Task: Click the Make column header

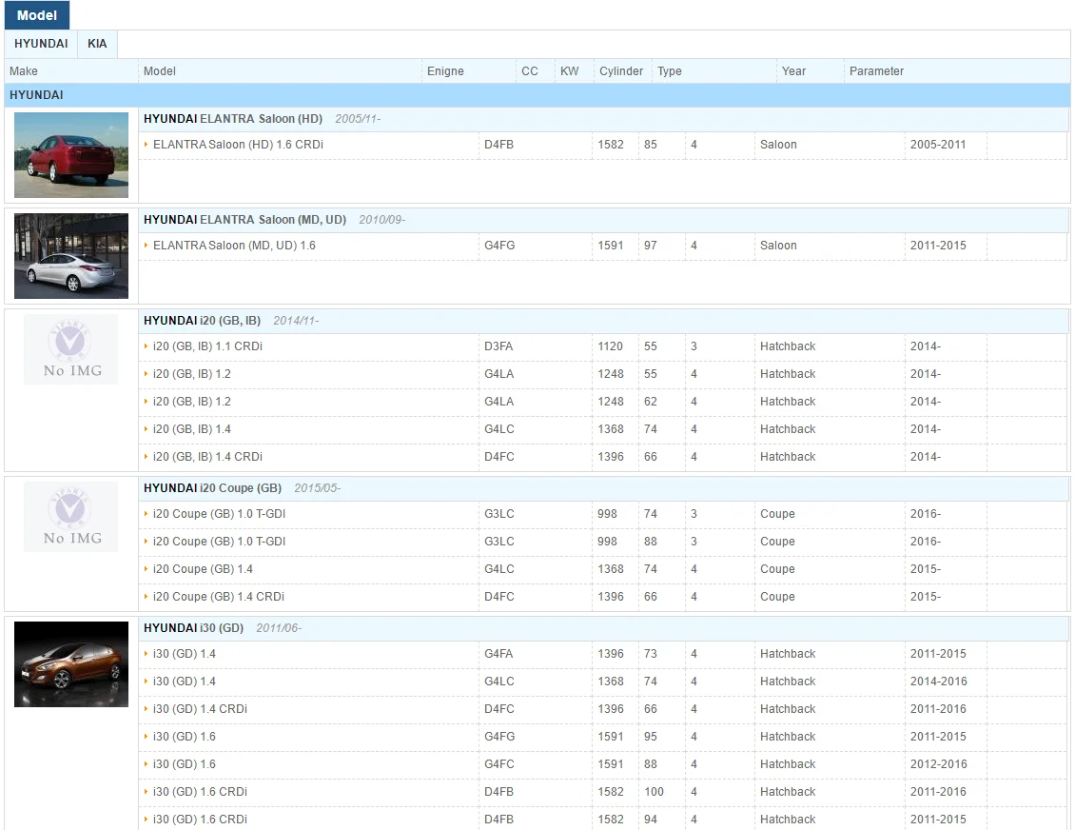Action: (71, 70)
